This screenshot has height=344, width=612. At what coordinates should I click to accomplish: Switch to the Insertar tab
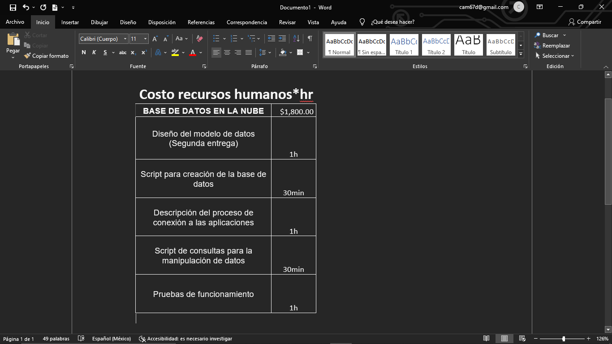(70, 22)
